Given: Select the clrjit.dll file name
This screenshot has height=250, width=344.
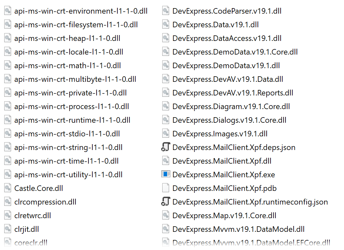Looking at the screenshot, I should [27, 229].
